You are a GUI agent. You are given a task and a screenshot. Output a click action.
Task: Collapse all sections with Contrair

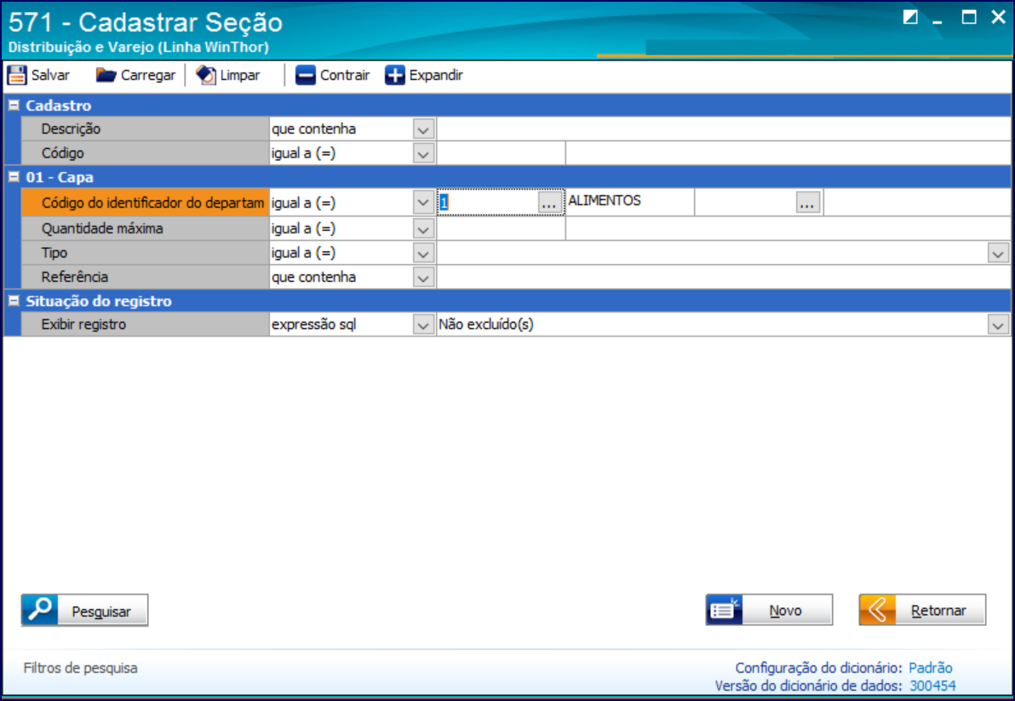tap(332, 75)
